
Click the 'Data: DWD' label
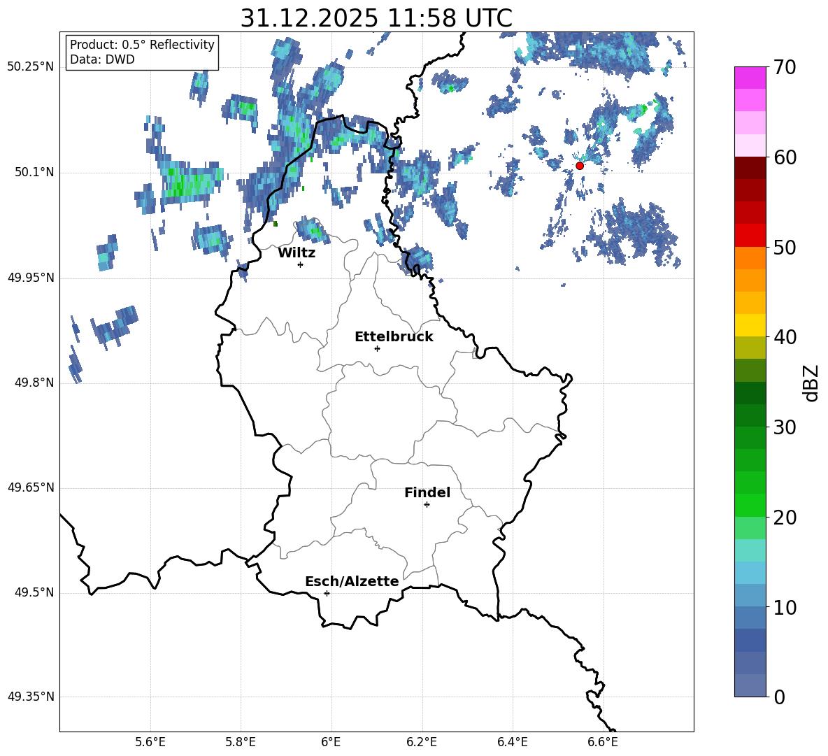pyautogui.click(x=102, y=59)
